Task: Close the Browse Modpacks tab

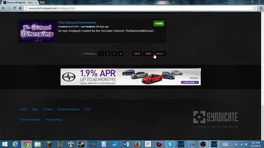Action: pos(36,2)
